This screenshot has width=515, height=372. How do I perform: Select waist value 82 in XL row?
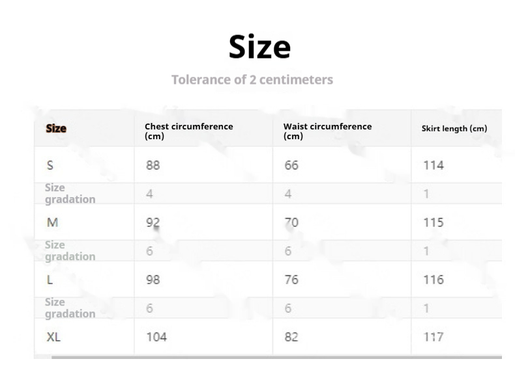pos(291,337)
